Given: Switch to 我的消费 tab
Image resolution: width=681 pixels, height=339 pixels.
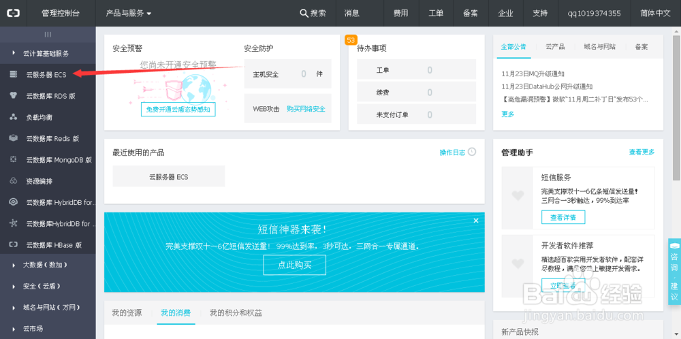Looking at the screenshot, I should pyautogui.click(x=176, y=312).
